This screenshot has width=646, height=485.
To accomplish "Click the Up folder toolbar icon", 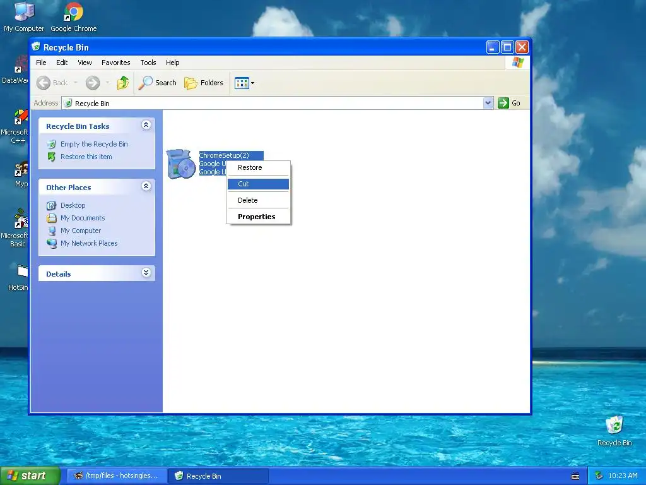I will point(123,83).
